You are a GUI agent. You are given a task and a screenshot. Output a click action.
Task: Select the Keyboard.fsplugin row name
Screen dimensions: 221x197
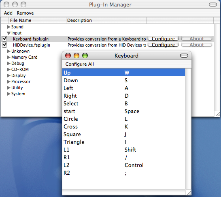click(x=31, y=39)
